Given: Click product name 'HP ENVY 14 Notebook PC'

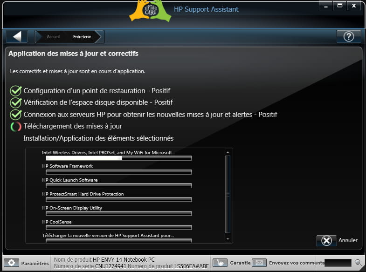Looking at the screenshot, I should [124, 259].
